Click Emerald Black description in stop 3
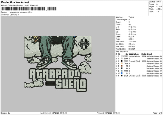The height and width of the screenshot is (115, 163). click(x=134, y=61)
